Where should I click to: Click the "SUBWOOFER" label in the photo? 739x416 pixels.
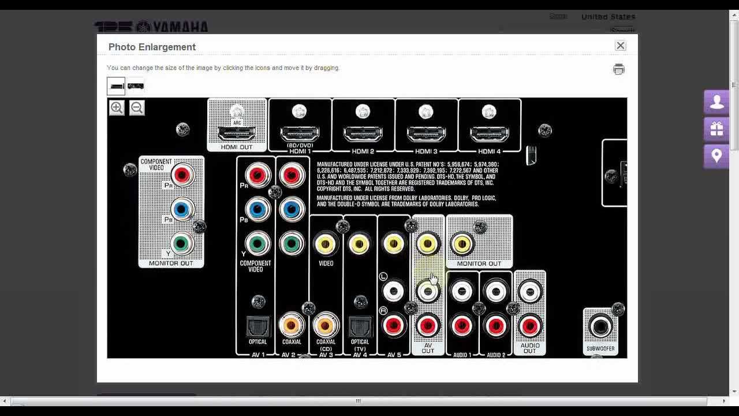click(x=600, y=349)
